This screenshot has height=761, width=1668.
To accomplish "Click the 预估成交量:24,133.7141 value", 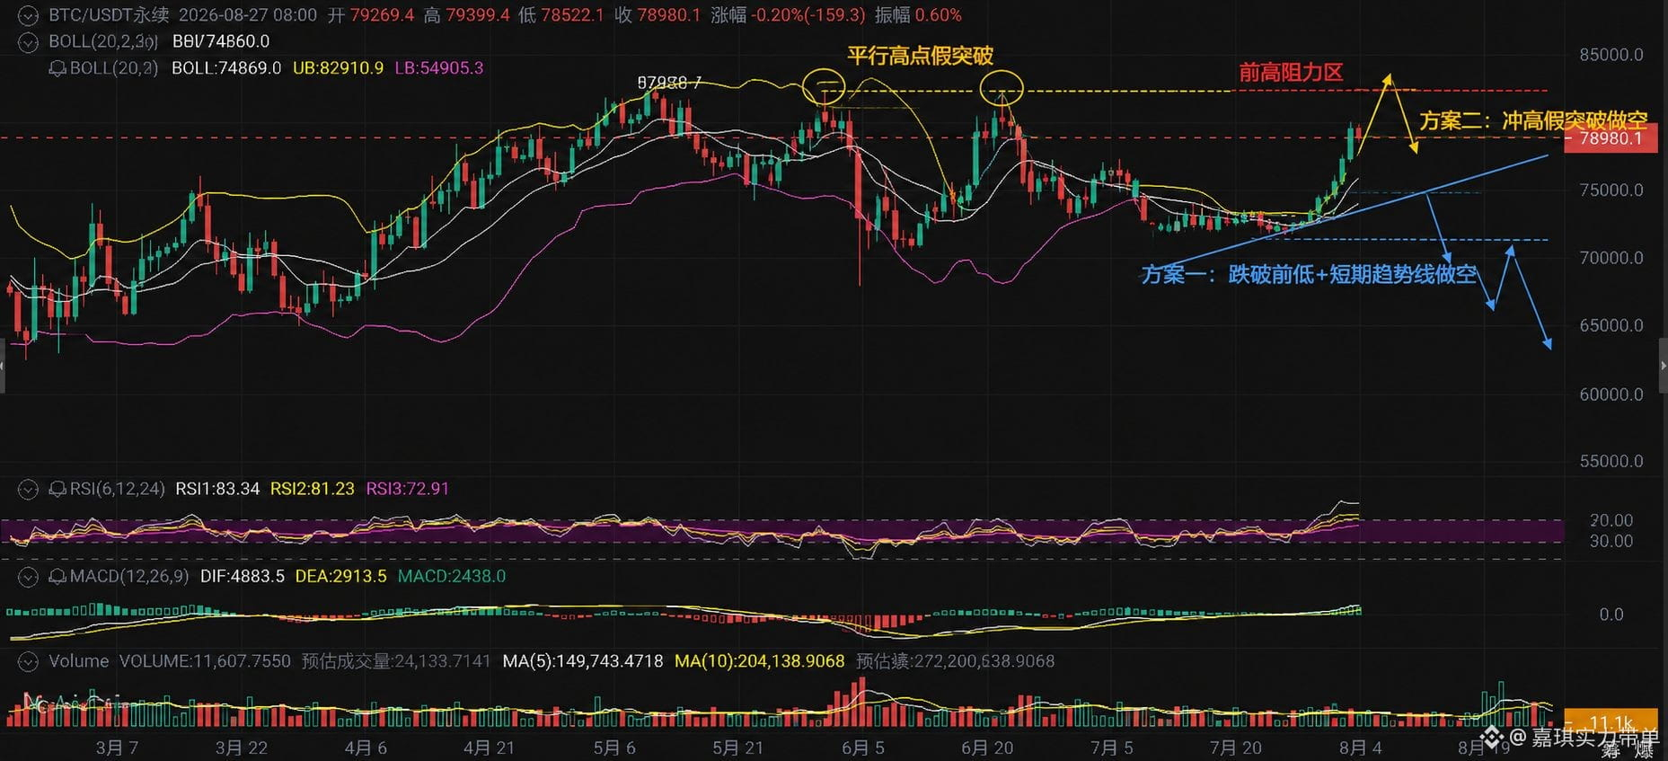I will click(396, 661).
